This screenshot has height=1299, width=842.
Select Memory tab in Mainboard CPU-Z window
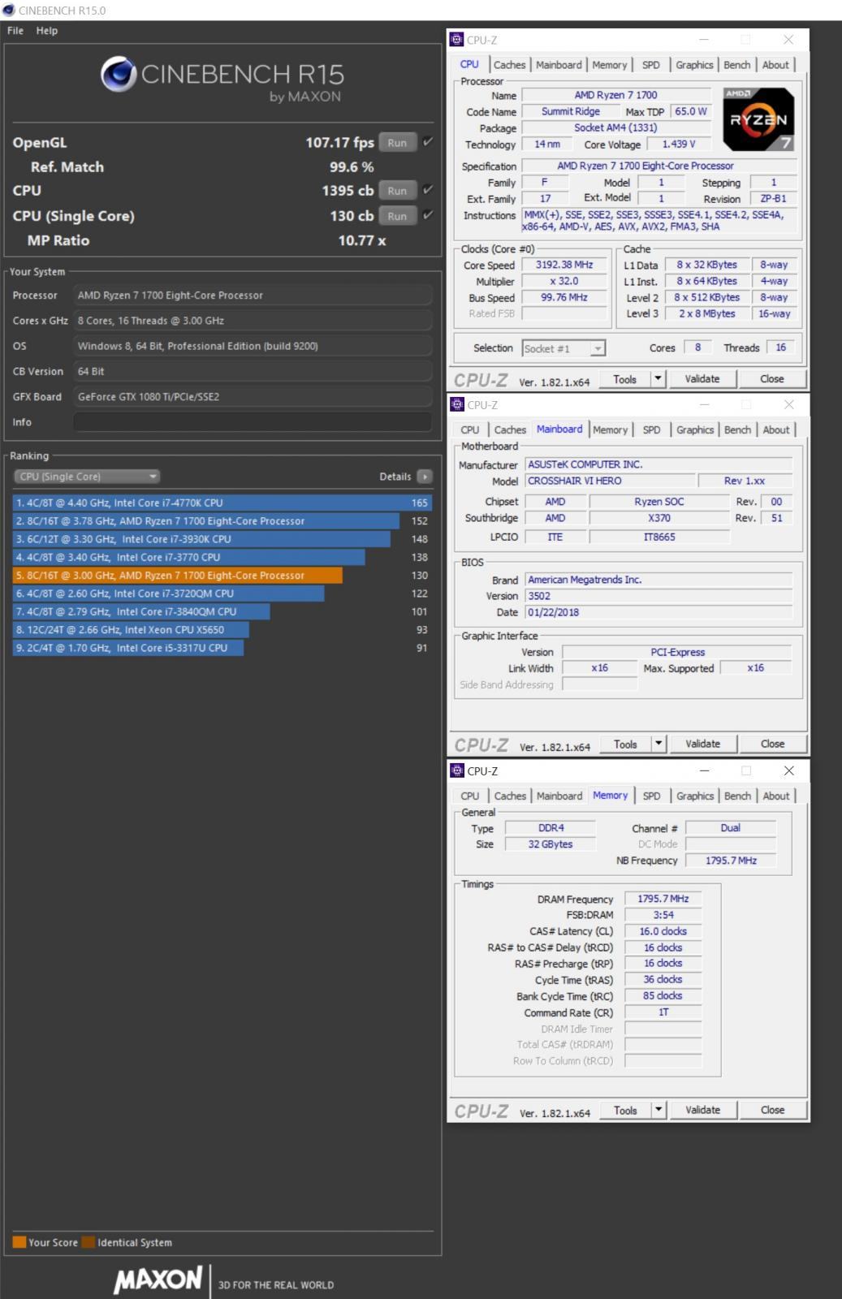(x=610, y=430)
